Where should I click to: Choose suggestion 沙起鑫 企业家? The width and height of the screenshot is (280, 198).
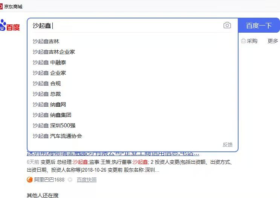[x=49, y=73]
